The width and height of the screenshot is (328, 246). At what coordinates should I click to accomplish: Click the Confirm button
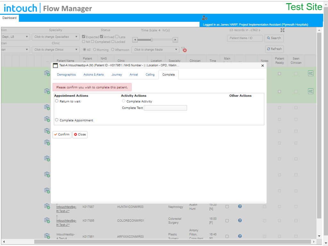pos(62,135)
